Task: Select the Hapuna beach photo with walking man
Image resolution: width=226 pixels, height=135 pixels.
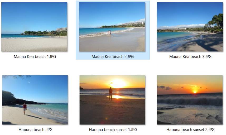Action: point(35,100)
